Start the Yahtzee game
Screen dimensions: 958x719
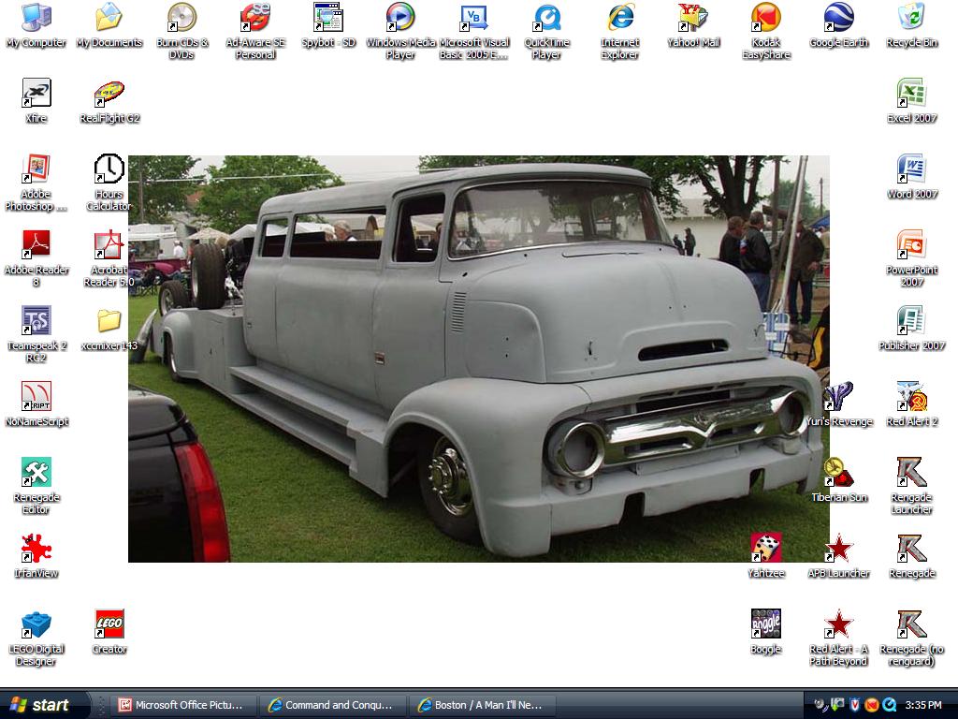tap(765, 549)
